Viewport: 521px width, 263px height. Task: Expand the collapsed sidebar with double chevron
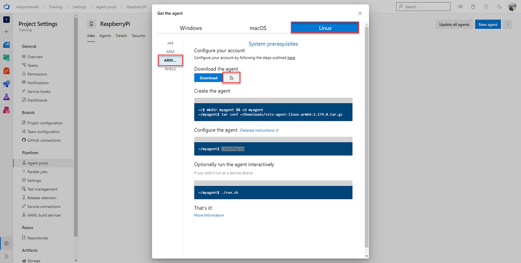6,256
